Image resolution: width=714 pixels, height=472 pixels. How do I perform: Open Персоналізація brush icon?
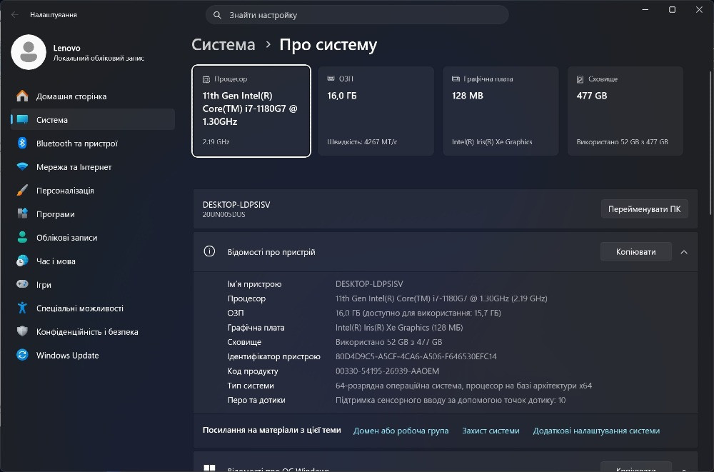click(x=22, y=190)
